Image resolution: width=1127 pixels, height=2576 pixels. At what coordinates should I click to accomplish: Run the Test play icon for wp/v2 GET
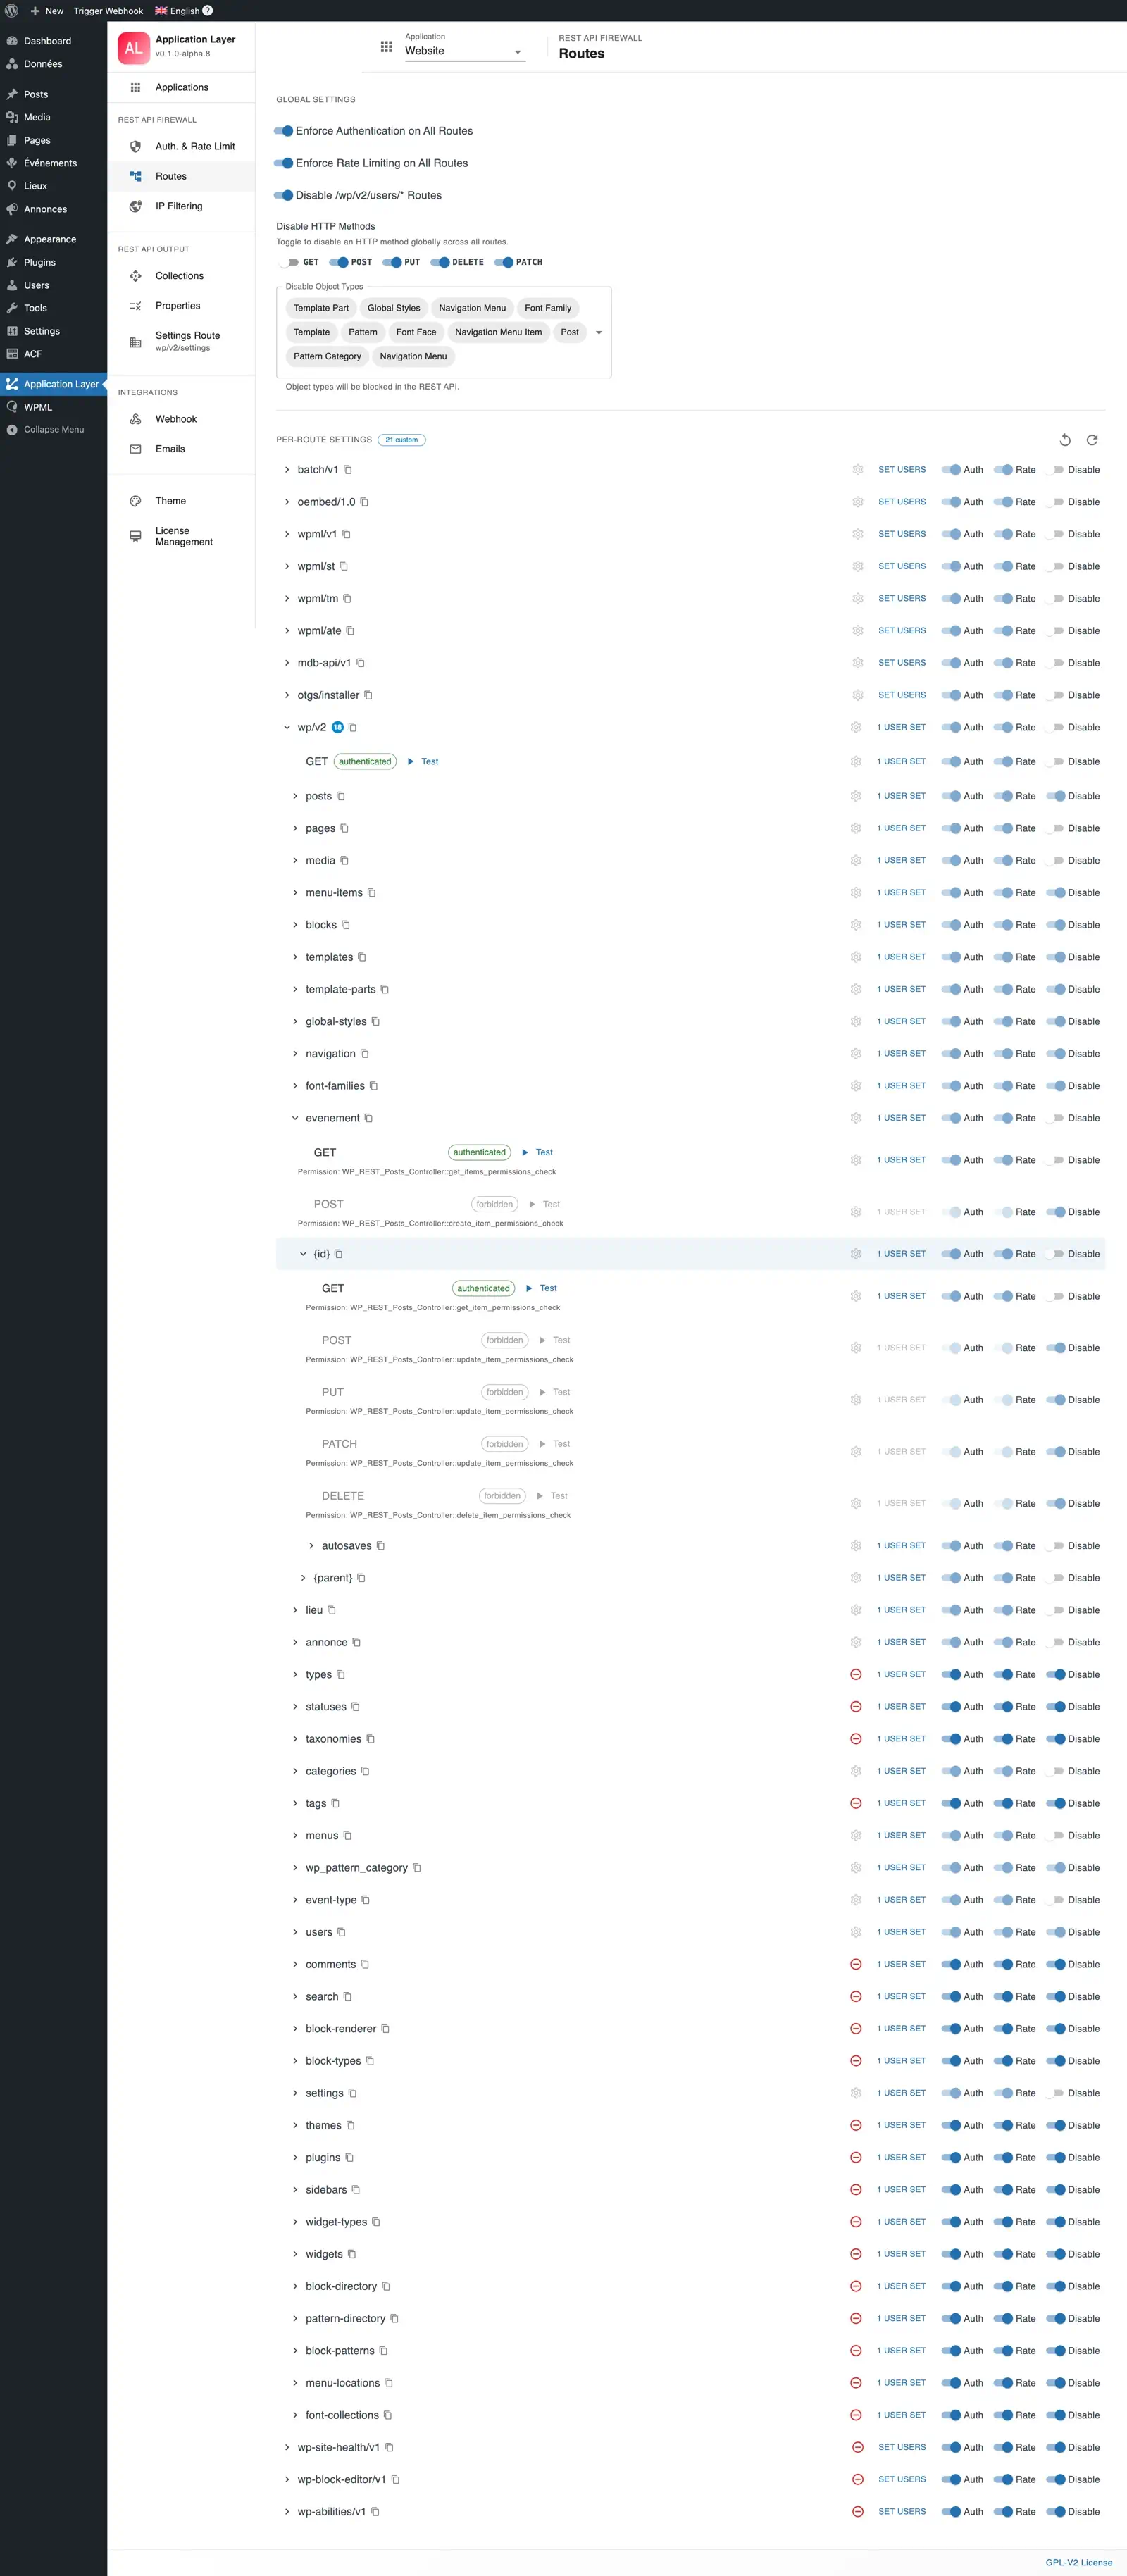pyautogui.click(x=411, y=762)
